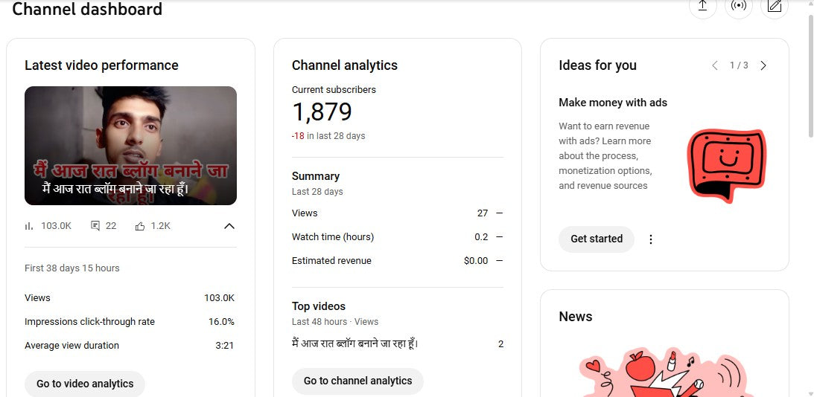
Task: Click the 1,879 current subscribers count
Action: pyautogui.click(x=322, y=112)
